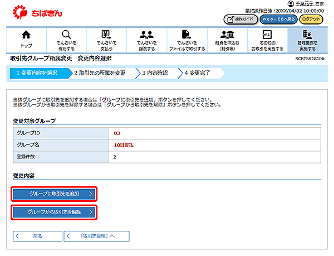Click the でんさいを確認する magnifier icon
Screen dimensions: 334x256
point(66,35)
